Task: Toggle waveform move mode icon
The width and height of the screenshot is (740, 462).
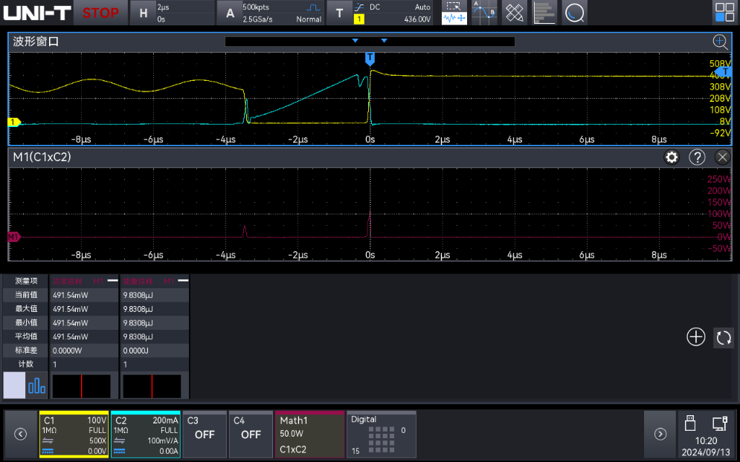Action: tap(454, 19)
